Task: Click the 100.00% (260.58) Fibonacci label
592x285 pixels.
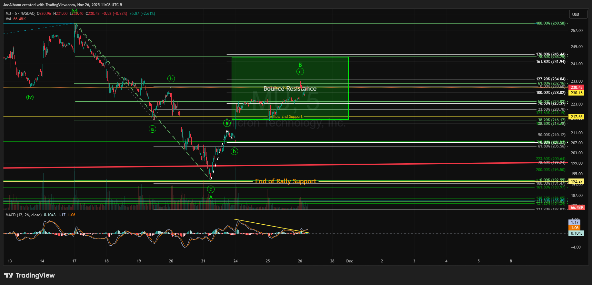Action: pos(551,23)
